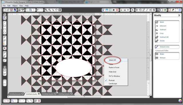Image resolution: width=183 pixels, height=105 pixels.
Task: Select the Draw Ellipse tool
Action: [x=5, y=33]
